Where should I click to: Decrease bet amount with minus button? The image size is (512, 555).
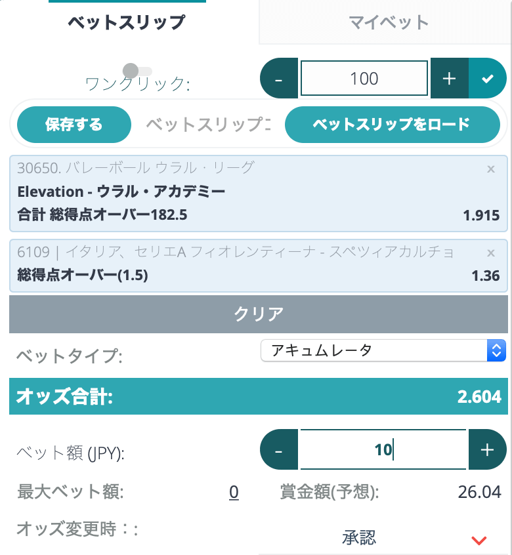[279, 451]
